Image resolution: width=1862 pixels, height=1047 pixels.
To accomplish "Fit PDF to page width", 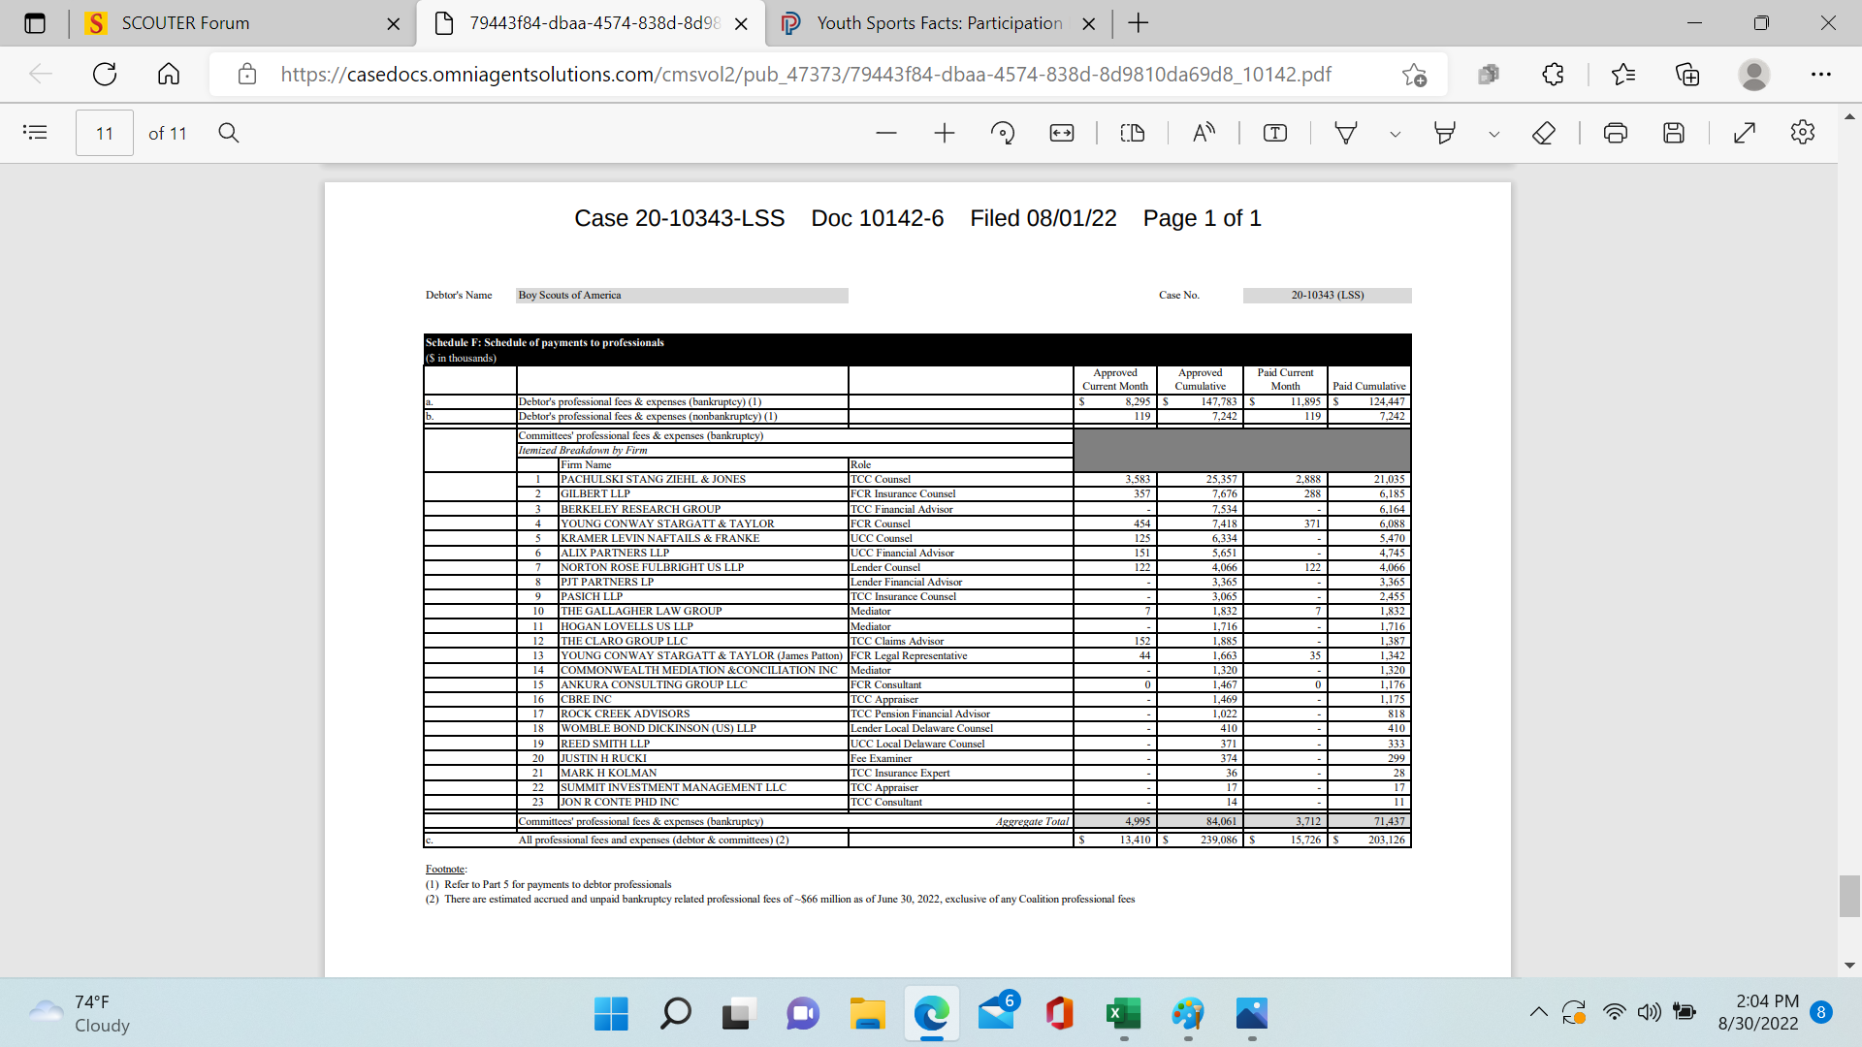I will 1062,133.
